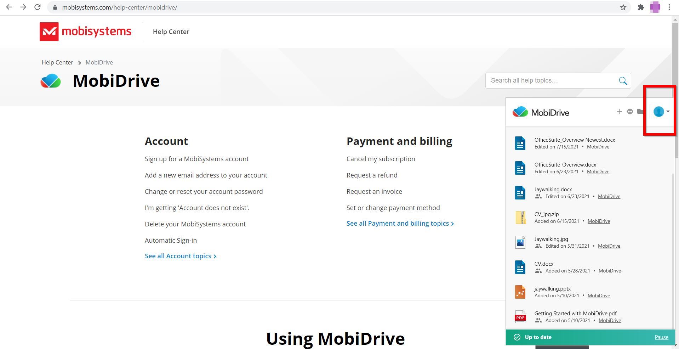Open Request an invoice article
Image resolution: width=679 pixels, height=349 pixels.
(x=374, y=191)
